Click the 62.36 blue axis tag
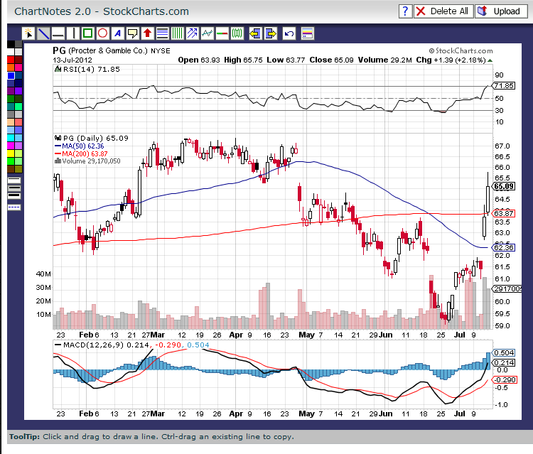Image resolution: width=533 pixels, height=454 pixels. coord(504,247)
